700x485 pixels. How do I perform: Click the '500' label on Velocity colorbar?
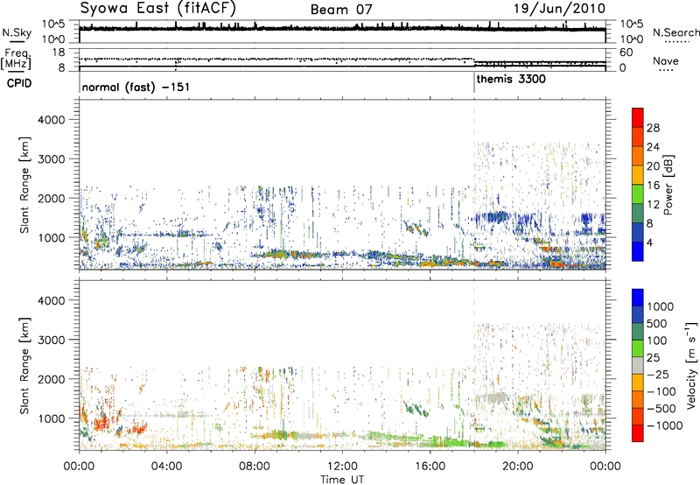[x=657, y=323]
